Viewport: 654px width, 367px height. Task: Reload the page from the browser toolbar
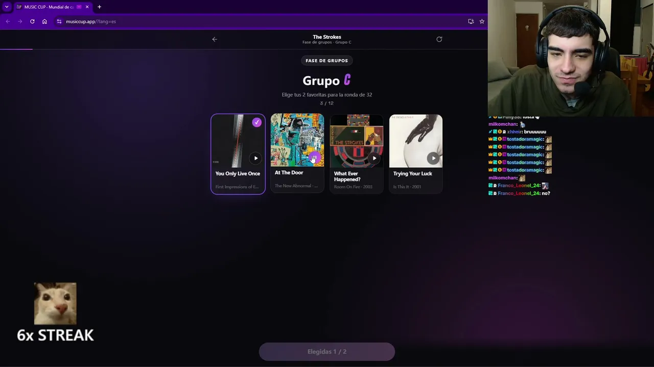tap(32, 21)
